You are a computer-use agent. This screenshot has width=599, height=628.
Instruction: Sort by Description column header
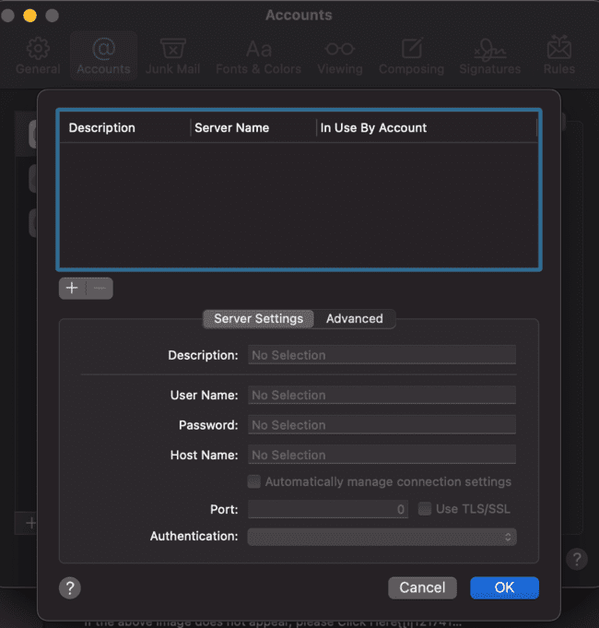click(125, 128)
